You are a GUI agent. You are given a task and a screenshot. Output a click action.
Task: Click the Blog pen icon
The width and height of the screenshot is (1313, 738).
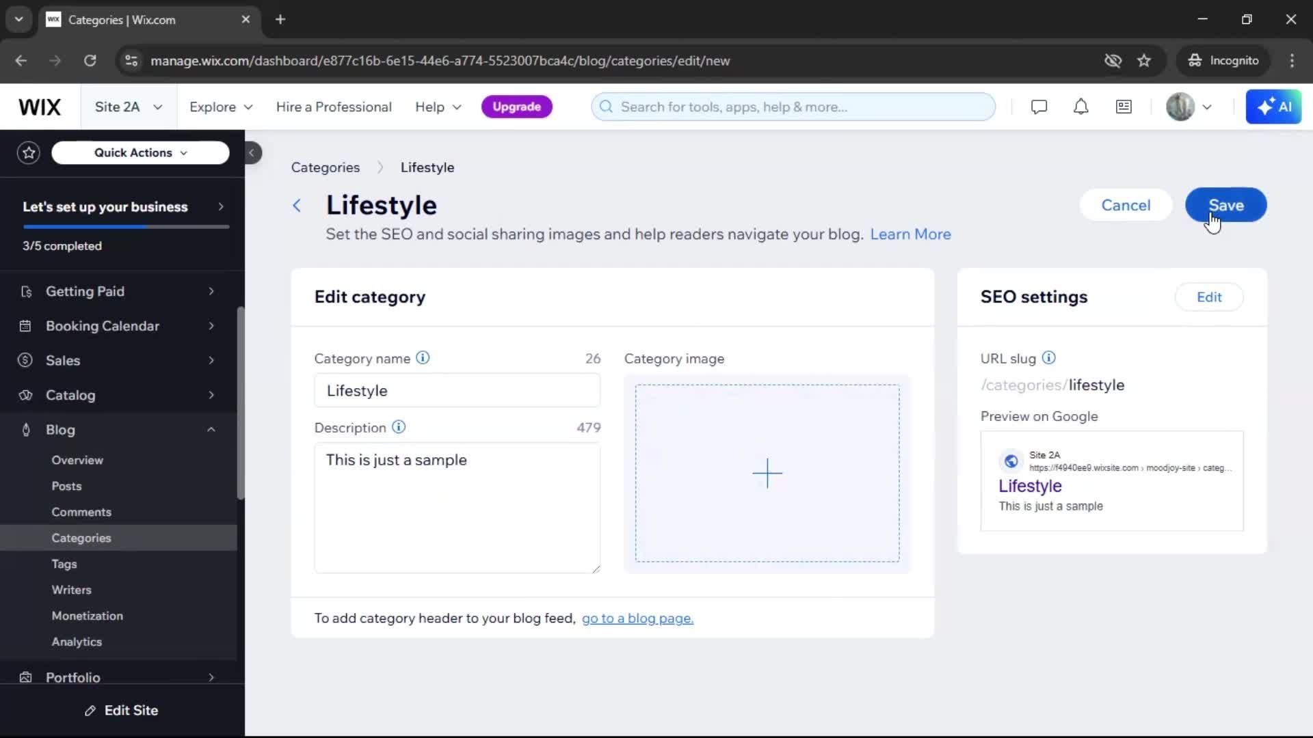tap(26, 430)
